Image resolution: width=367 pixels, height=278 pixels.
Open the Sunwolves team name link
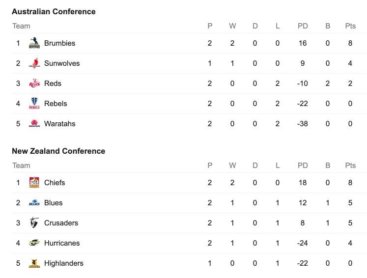pos(62,63)
